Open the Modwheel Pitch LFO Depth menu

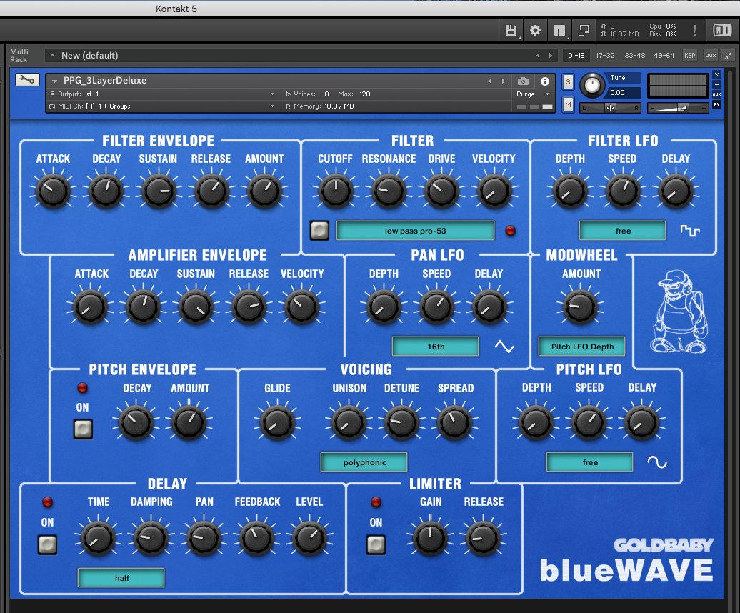582,347
